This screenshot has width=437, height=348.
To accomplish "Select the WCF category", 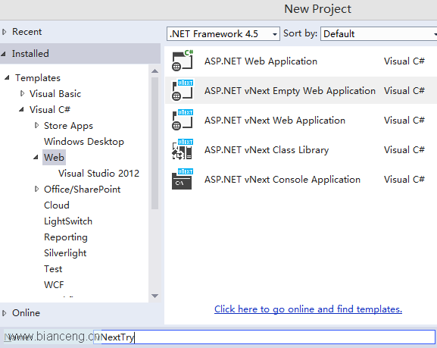I will [54, 285].
